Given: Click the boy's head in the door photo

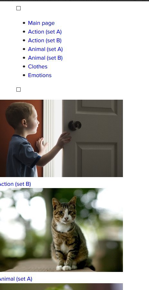Looking at the screenshot, I should (x=22, y=117).
